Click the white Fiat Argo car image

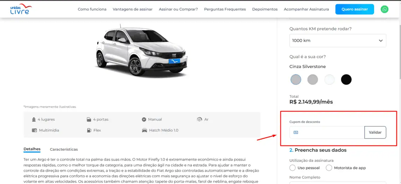[141, 51]
